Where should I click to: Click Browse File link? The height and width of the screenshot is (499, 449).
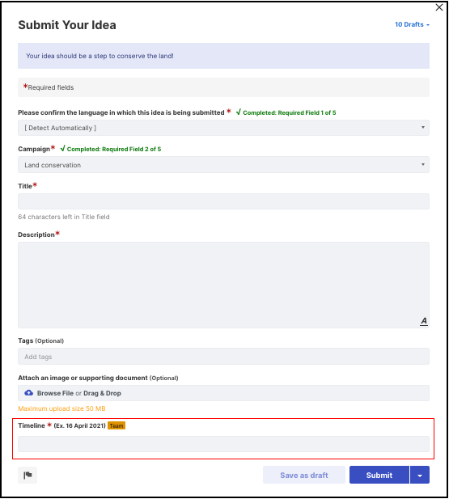point(55,393)
